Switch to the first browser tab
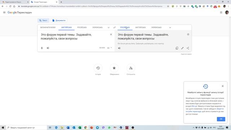 pyautogui.click(x=15, y=2)
